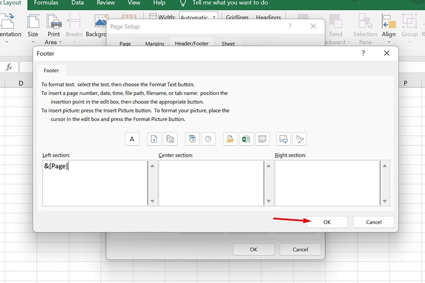
Task: Select the Footer tab in Footer dialog
Action: pos(51,70)
